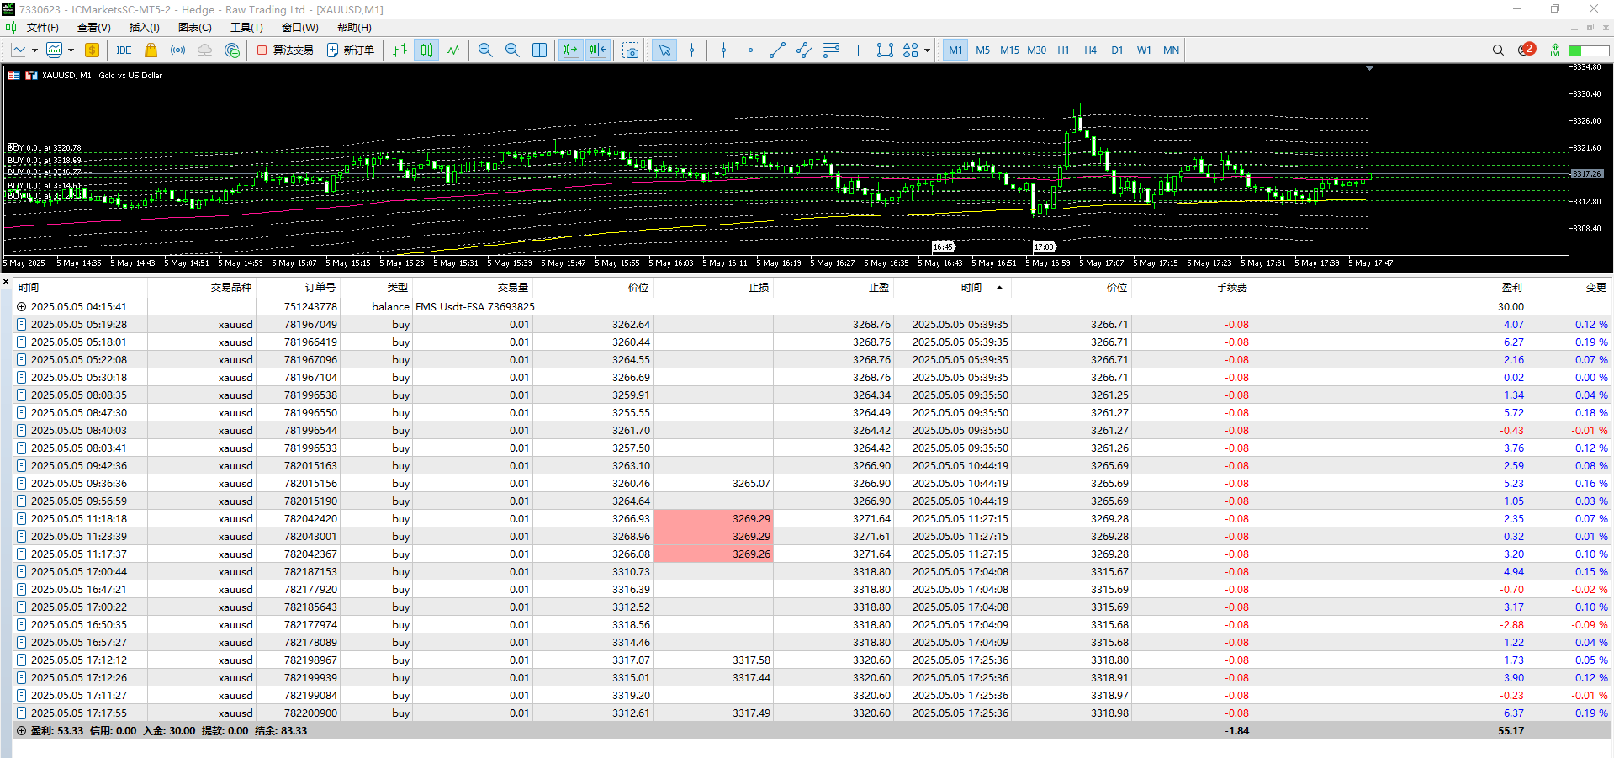Screen dimensions: 1614x758
Task: Click the 新订单 new order button
Action: [x=351, y=50]
